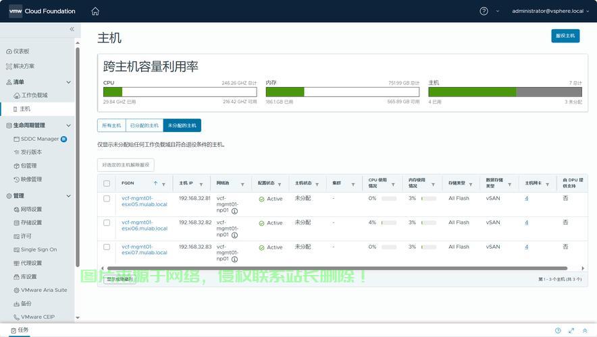This screenshot has height=337, width=597.
Task: Collapse the 清单 section in sidebar
Action: click(68, 82)
